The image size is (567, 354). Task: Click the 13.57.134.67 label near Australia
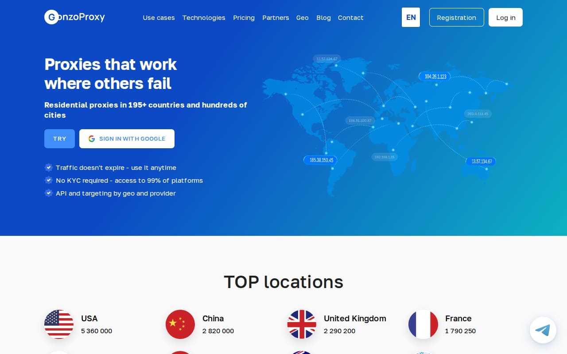click(481, 161)
